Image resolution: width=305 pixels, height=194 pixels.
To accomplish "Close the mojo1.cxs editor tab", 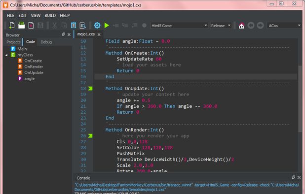I will point(99,34).
